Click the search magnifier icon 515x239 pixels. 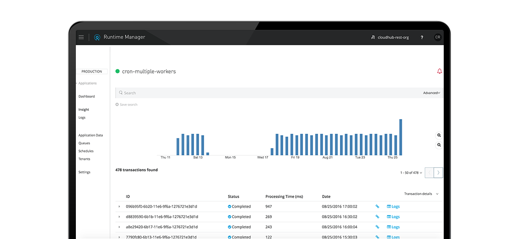coord(120,93)
